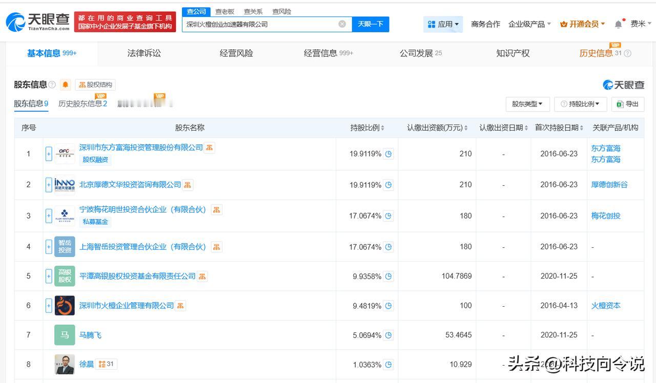Open the 应用 dropdown menu
The image size is (656, 383).
pos(443,24)
